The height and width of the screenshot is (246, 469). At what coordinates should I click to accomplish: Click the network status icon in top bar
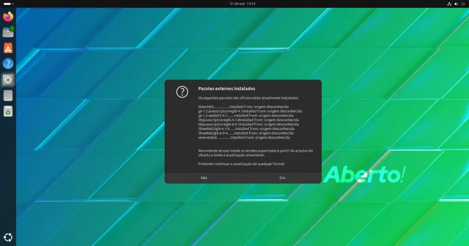click(x=449, y=3)
